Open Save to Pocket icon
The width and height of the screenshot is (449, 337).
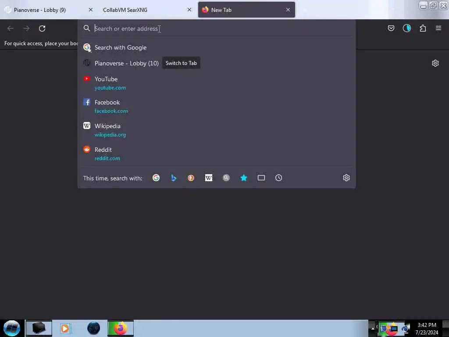[391, 28]
